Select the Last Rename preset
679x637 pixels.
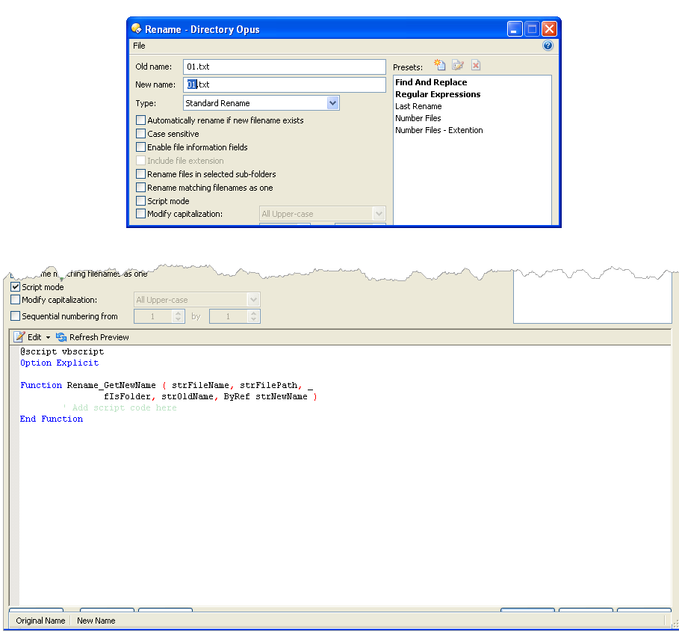pyautogui.click(x=418, y=106)
